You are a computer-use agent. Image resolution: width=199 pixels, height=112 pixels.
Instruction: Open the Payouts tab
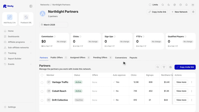coord(133,58)
